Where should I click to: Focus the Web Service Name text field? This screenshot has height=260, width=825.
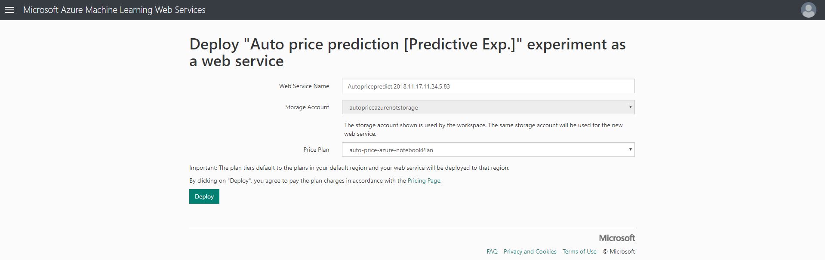[x=488, y=86]
